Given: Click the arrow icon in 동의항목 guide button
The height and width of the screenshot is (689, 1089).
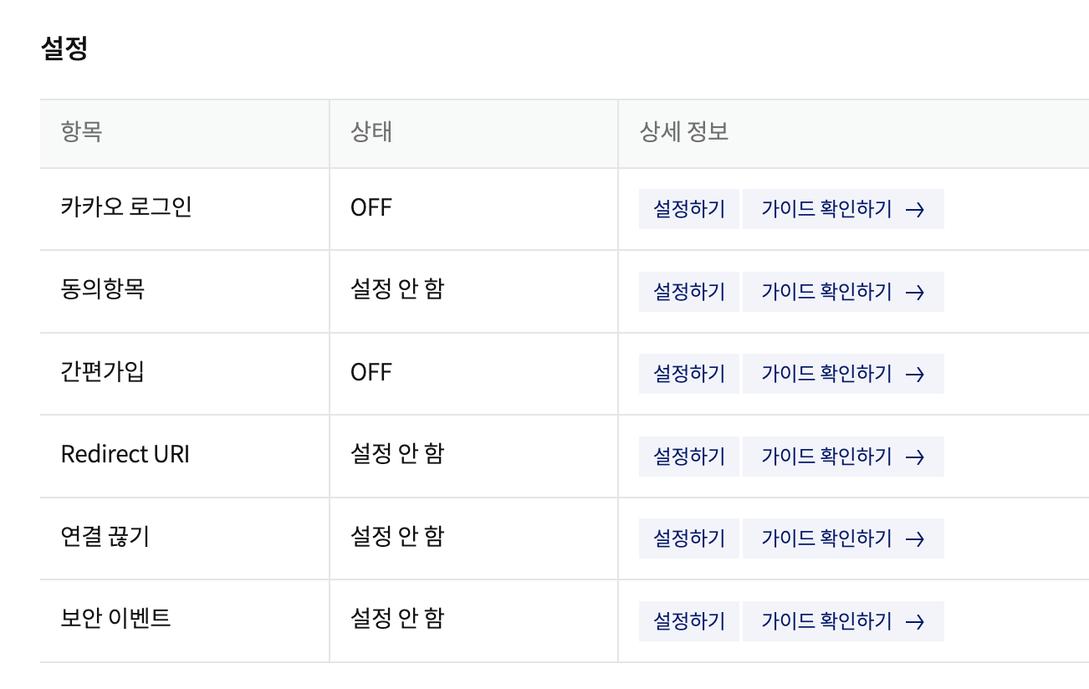Looking at the screenshot, I should tap(915, 293).
